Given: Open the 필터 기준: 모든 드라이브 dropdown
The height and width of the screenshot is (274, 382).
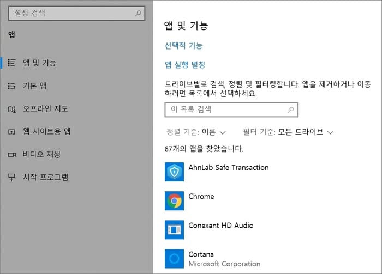Looking at the screenshot, I should [x=288, y=132].
